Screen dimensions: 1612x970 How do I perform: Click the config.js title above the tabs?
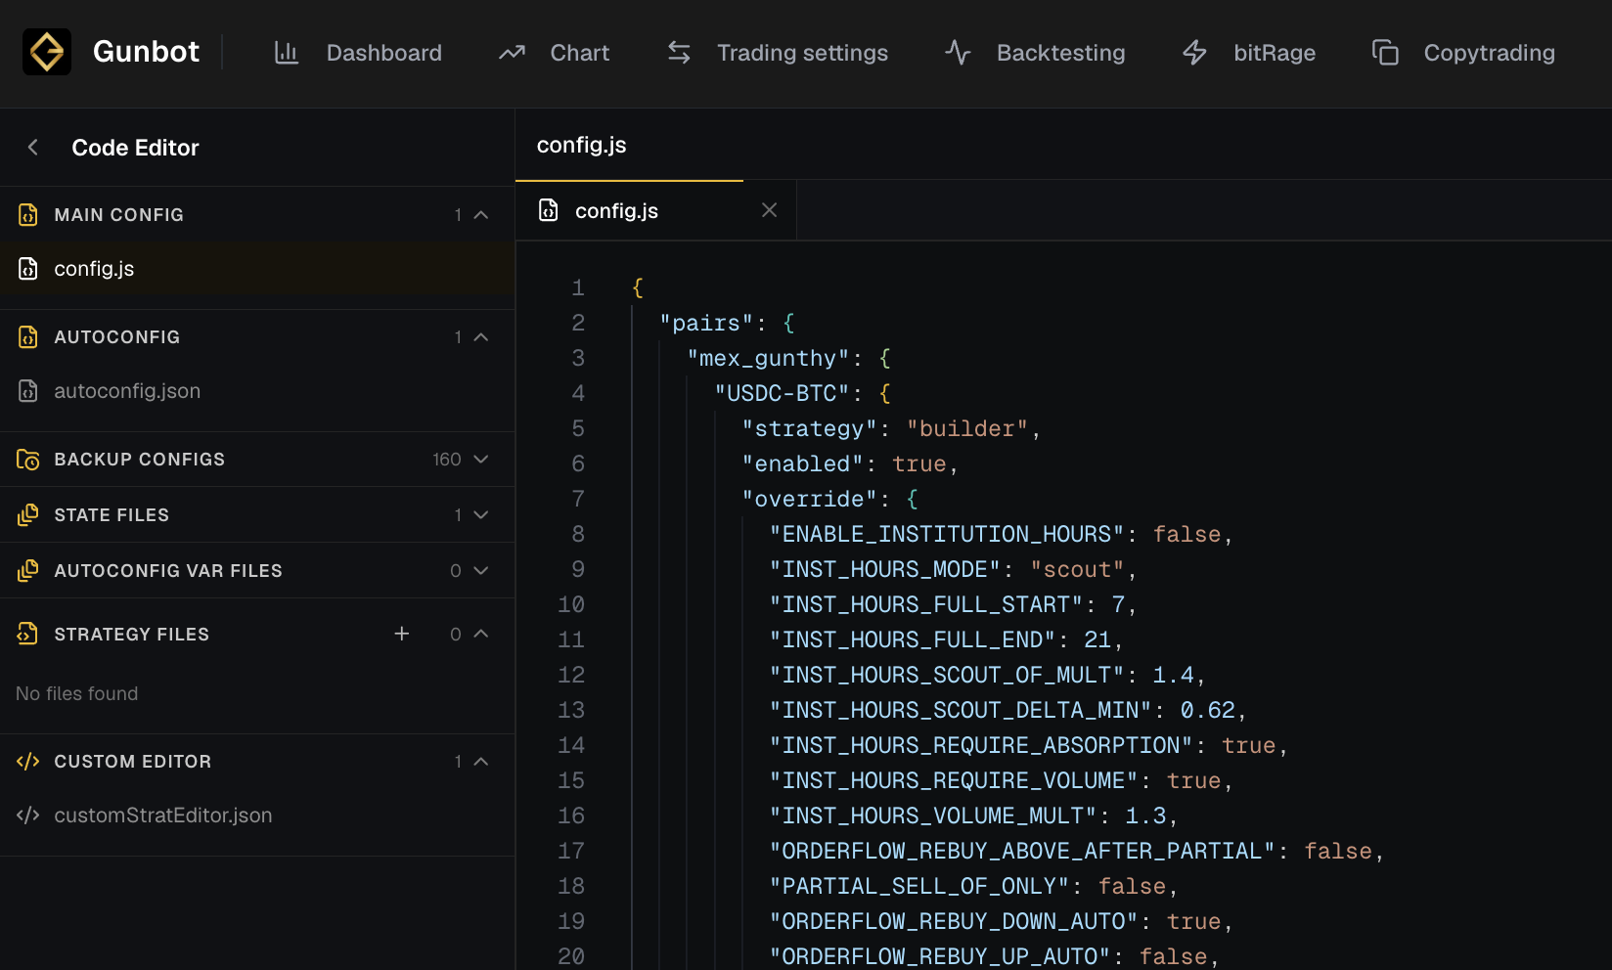click(x=581, y=145)
